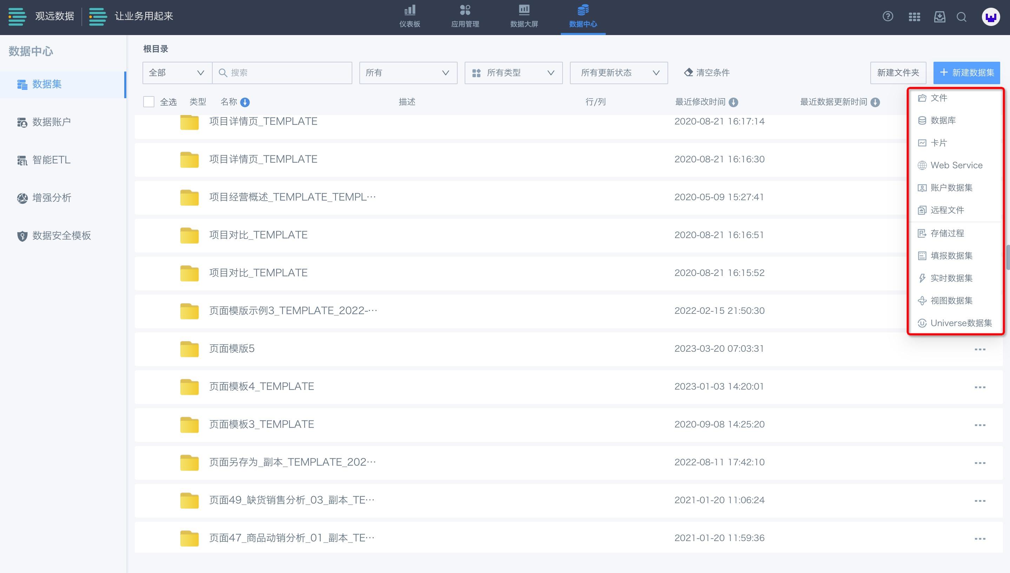The height and width of the screenshot is (573, 1010).
Task: Open more options for 页面模版5
Action: pyautogui.click(x=980, y=349)
